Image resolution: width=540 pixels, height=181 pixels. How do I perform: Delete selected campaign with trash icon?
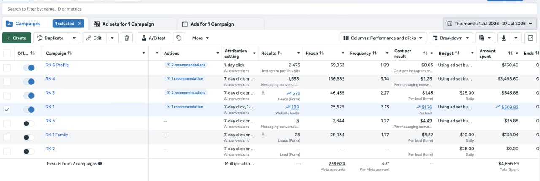[x=127, y=38]
